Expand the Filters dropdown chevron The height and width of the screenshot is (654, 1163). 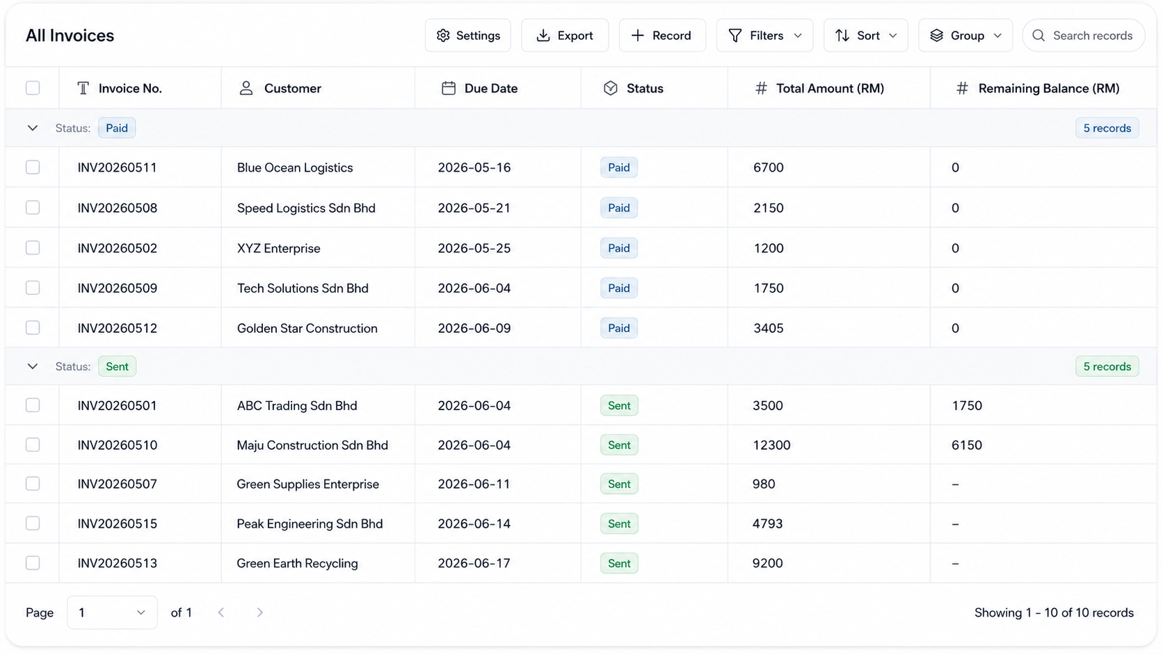pos(798,35)
